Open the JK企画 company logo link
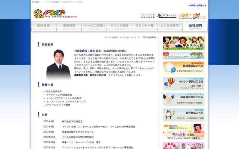239x149 pixels. 148,16
